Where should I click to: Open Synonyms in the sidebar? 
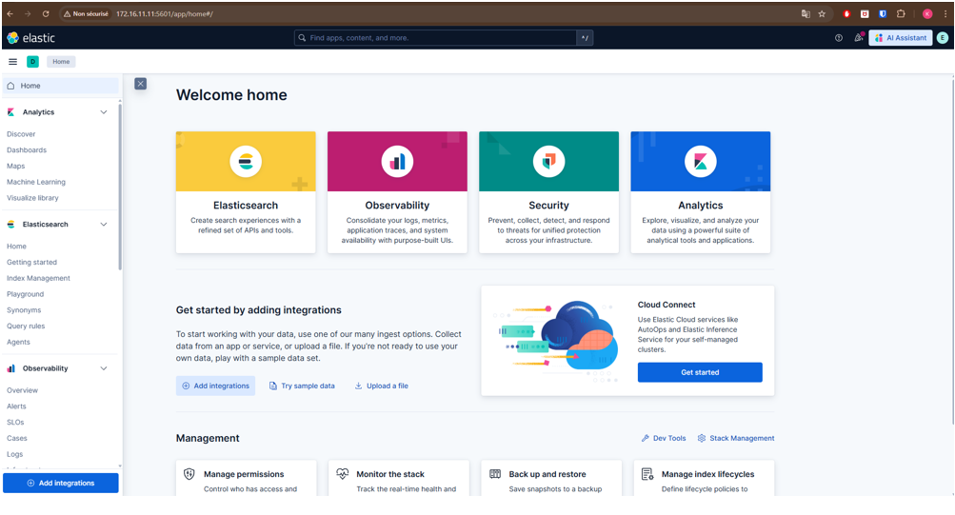(24, 309)
